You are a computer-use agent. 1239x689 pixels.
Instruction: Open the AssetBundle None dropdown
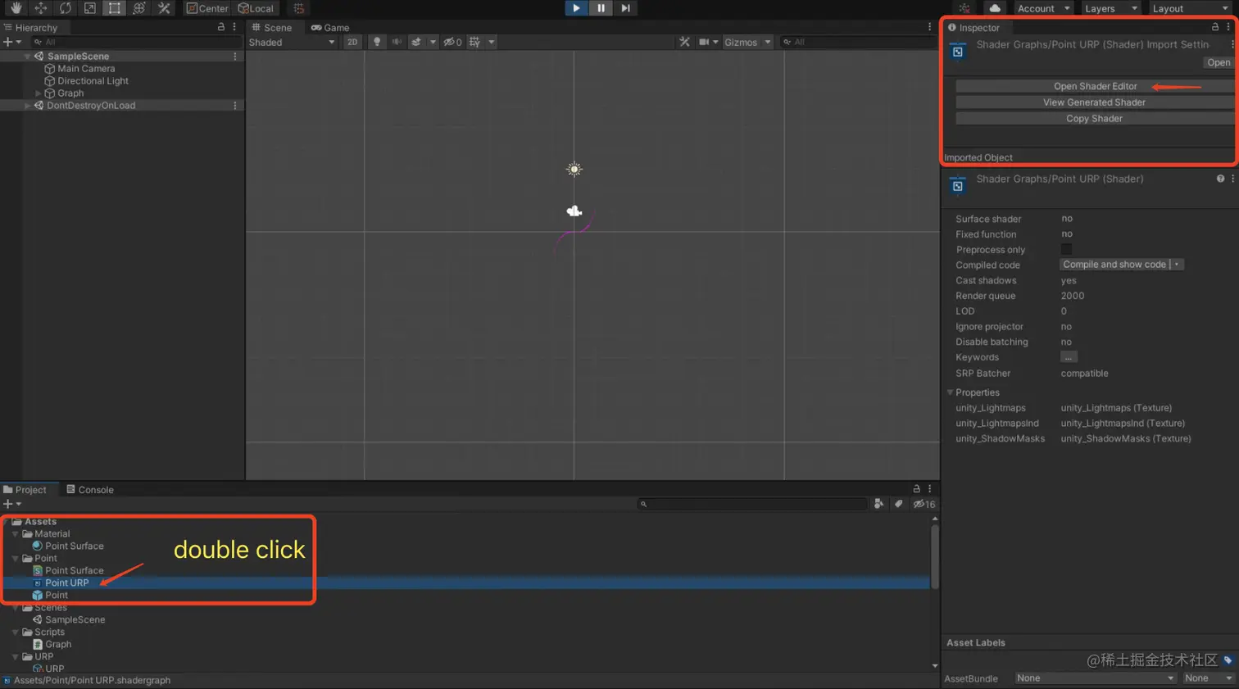point(1096,678)
